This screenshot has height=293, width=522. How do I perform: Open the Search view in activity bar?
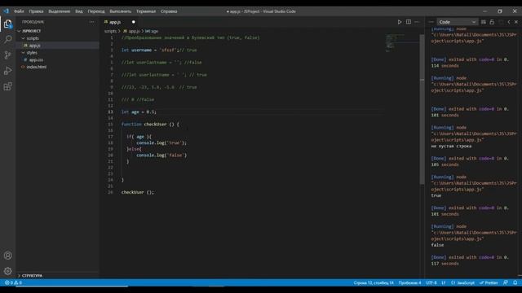pyautogui.click(x=7, y=39)
